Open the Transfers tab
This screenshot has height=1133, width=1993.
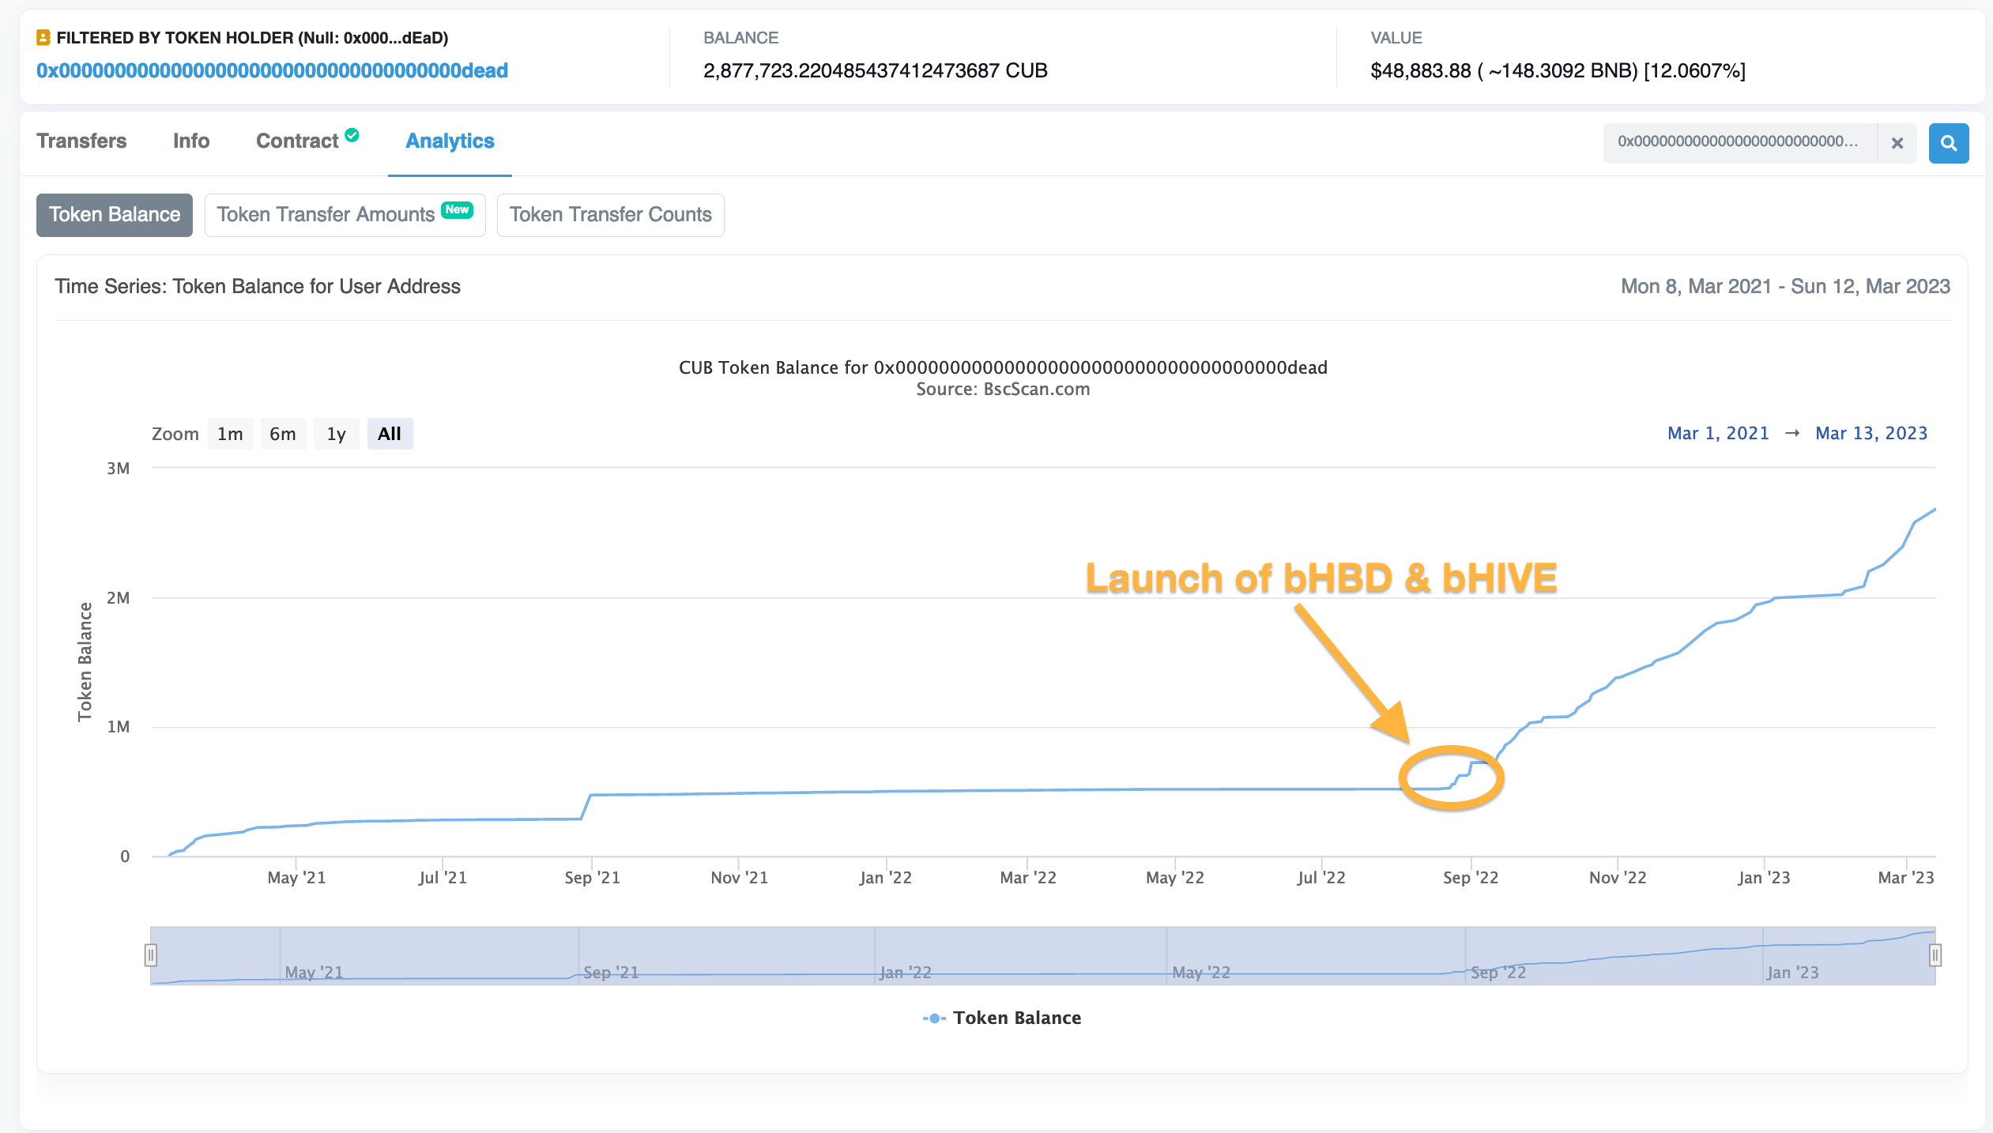(x=81, y=141)
